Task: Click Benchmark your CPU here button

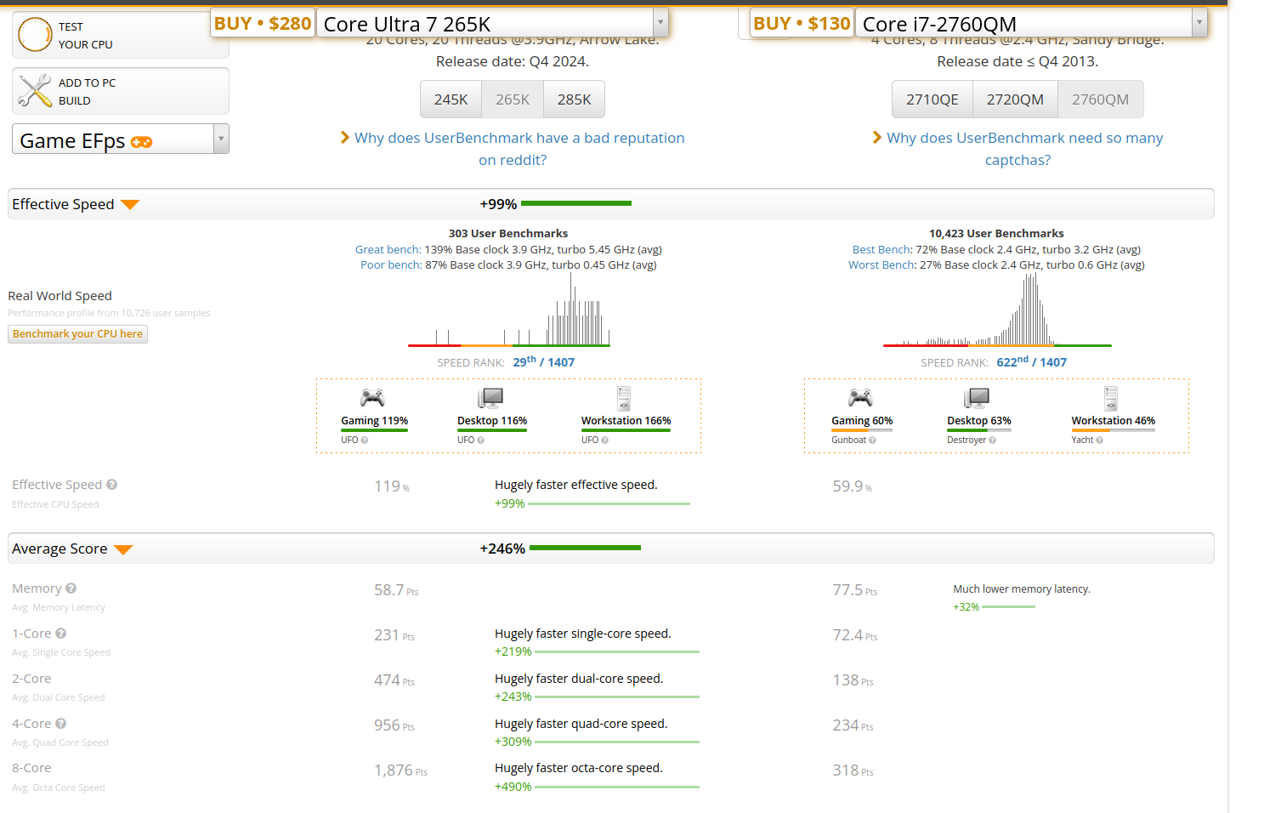Action: click(77, 334)
